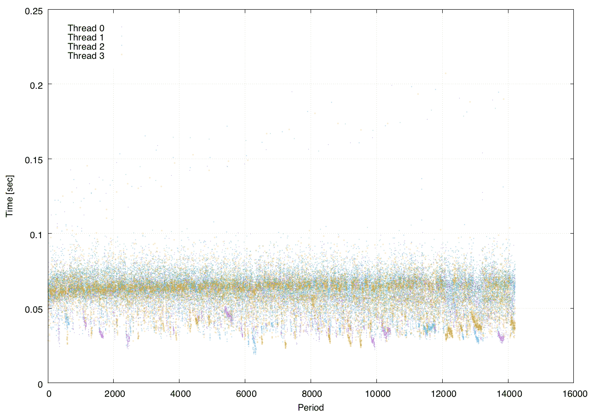
Task: Click the 'Thread 0' legend entry
Action: (x=86, y=29)
